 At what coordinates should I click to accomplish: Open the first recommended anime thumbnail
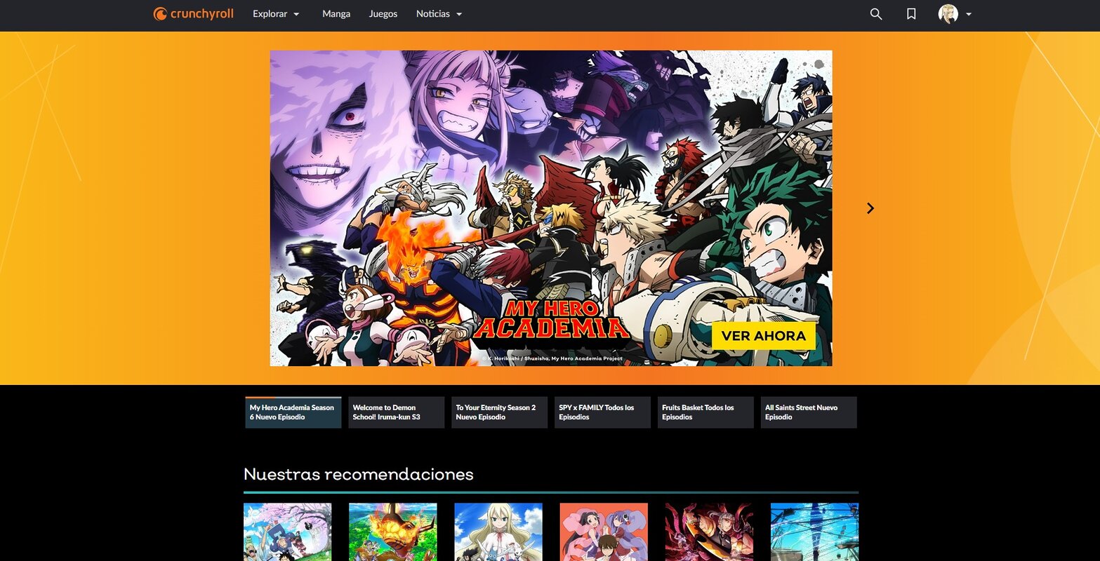coord(287,532)
